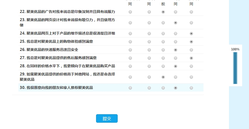Pick second radio option for question 25
Image resolution: width=249 pixels, height=129 pixels.
149,42
